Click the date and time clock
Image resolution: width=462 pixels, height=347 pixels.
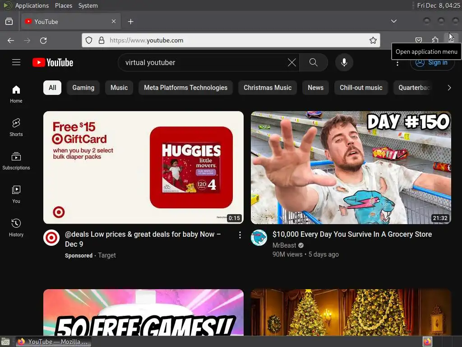[x=439, y=5]
